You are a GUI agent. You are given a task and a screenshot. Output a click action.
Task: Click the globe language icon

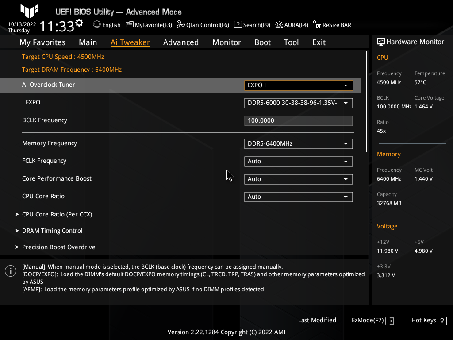tap(97, 25)
